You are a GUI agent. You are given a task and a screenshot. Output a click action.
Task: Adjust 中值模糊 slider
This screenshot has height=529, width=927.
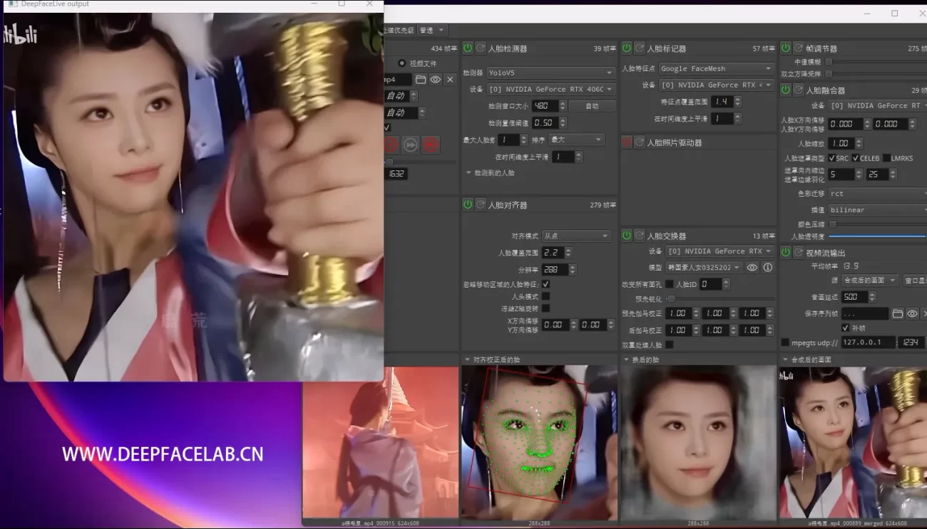(876, 62)
